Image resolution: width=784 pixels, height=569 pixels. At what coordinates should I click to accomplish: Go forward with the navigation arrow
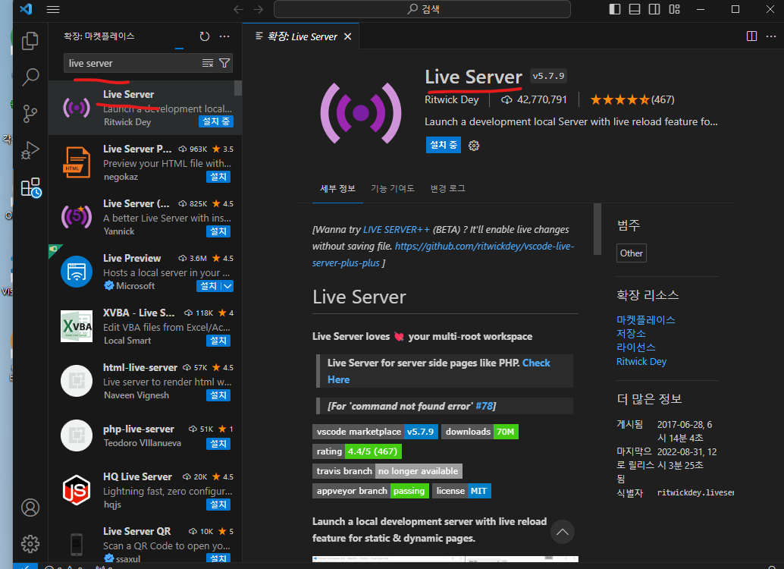tap(258, 9)
